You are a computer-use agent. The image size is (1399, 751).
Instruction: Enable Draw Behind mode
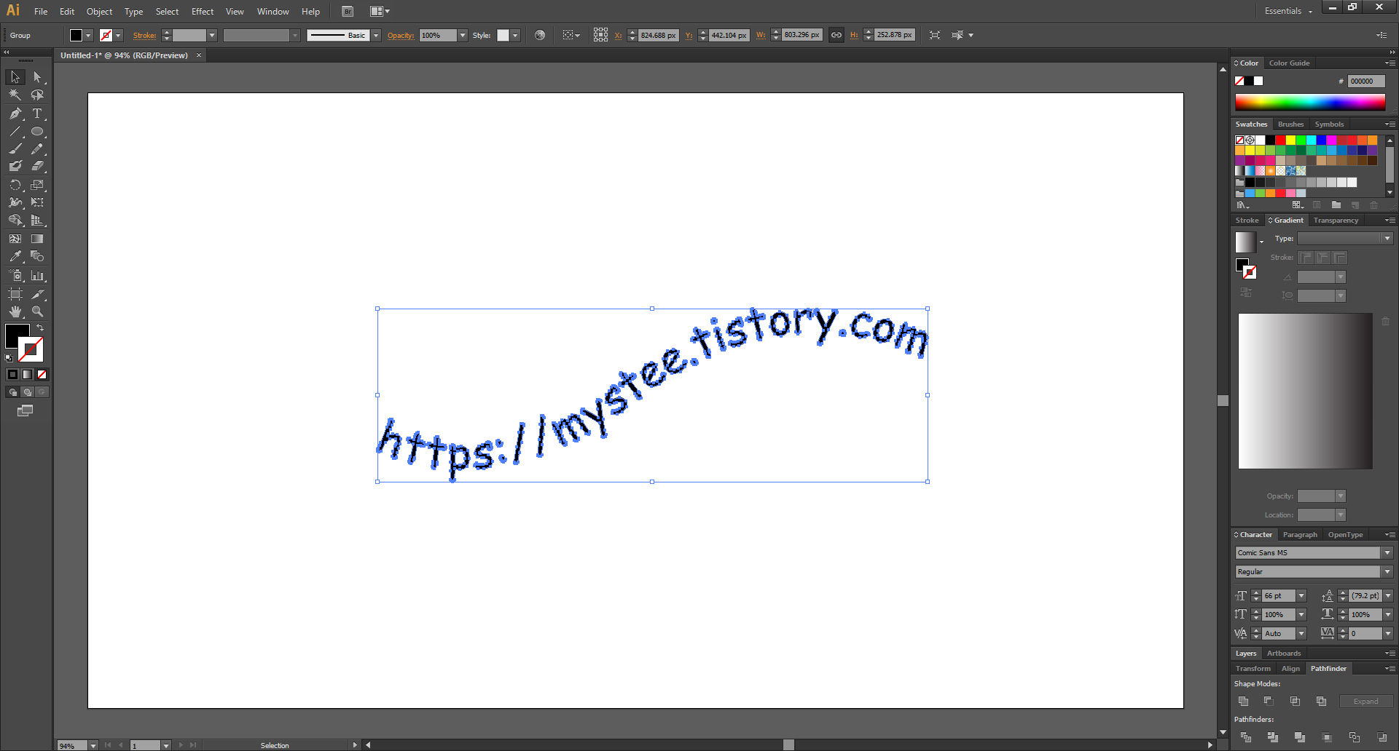27,392
